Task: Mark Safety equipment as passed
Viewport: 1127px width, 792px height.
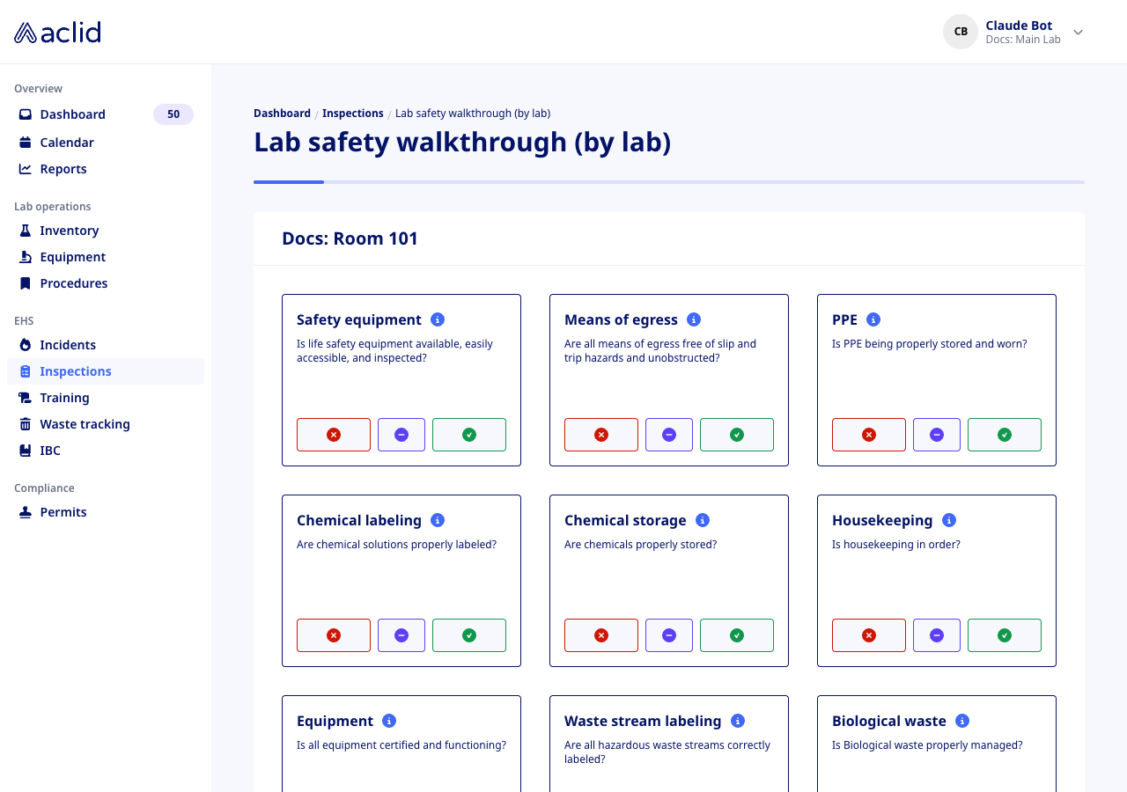Action: [469, 435]
